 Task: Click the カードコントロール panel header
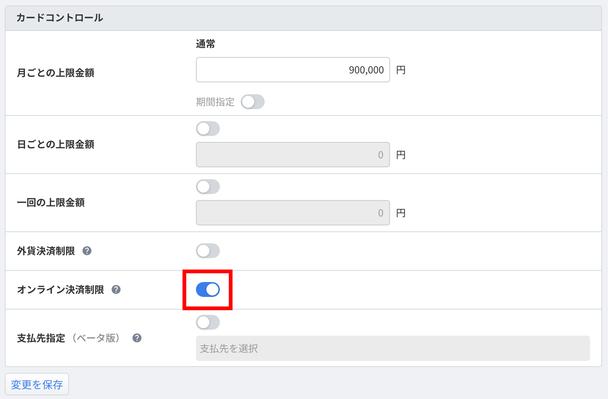[60, 18]
